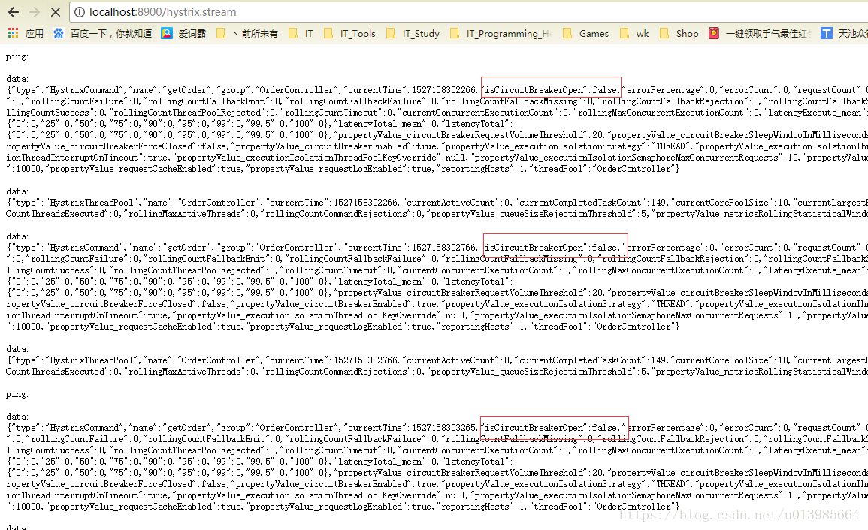The height and width of the screenshot is (530, 868).
Task: Click the site info icon in address bar
Action: pos(80,11)
